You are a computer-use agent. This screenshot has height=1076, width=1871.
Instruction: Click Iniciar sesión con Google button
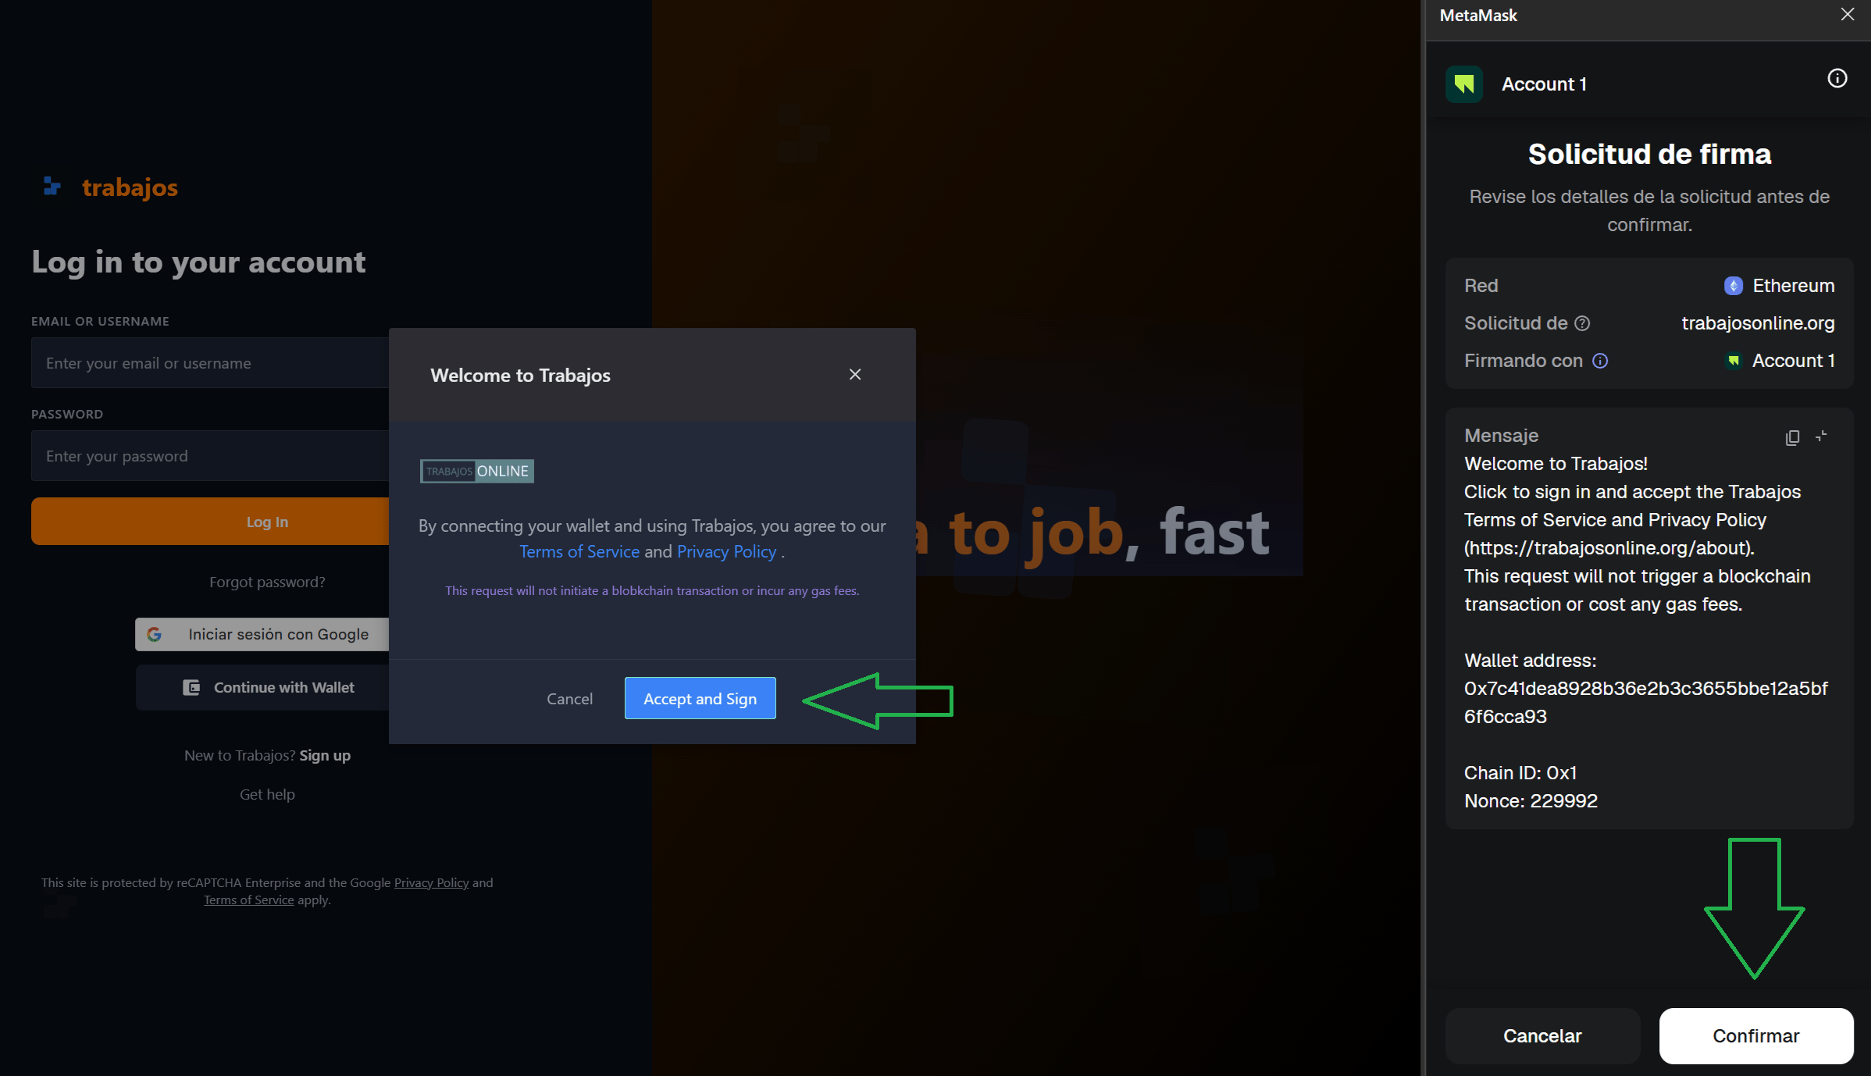tap(262, 635)
